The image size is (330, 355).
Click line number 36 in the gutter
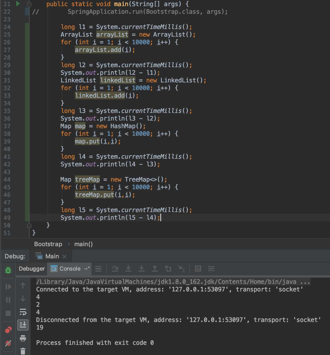pyautogui.click(x=7, y=119)
